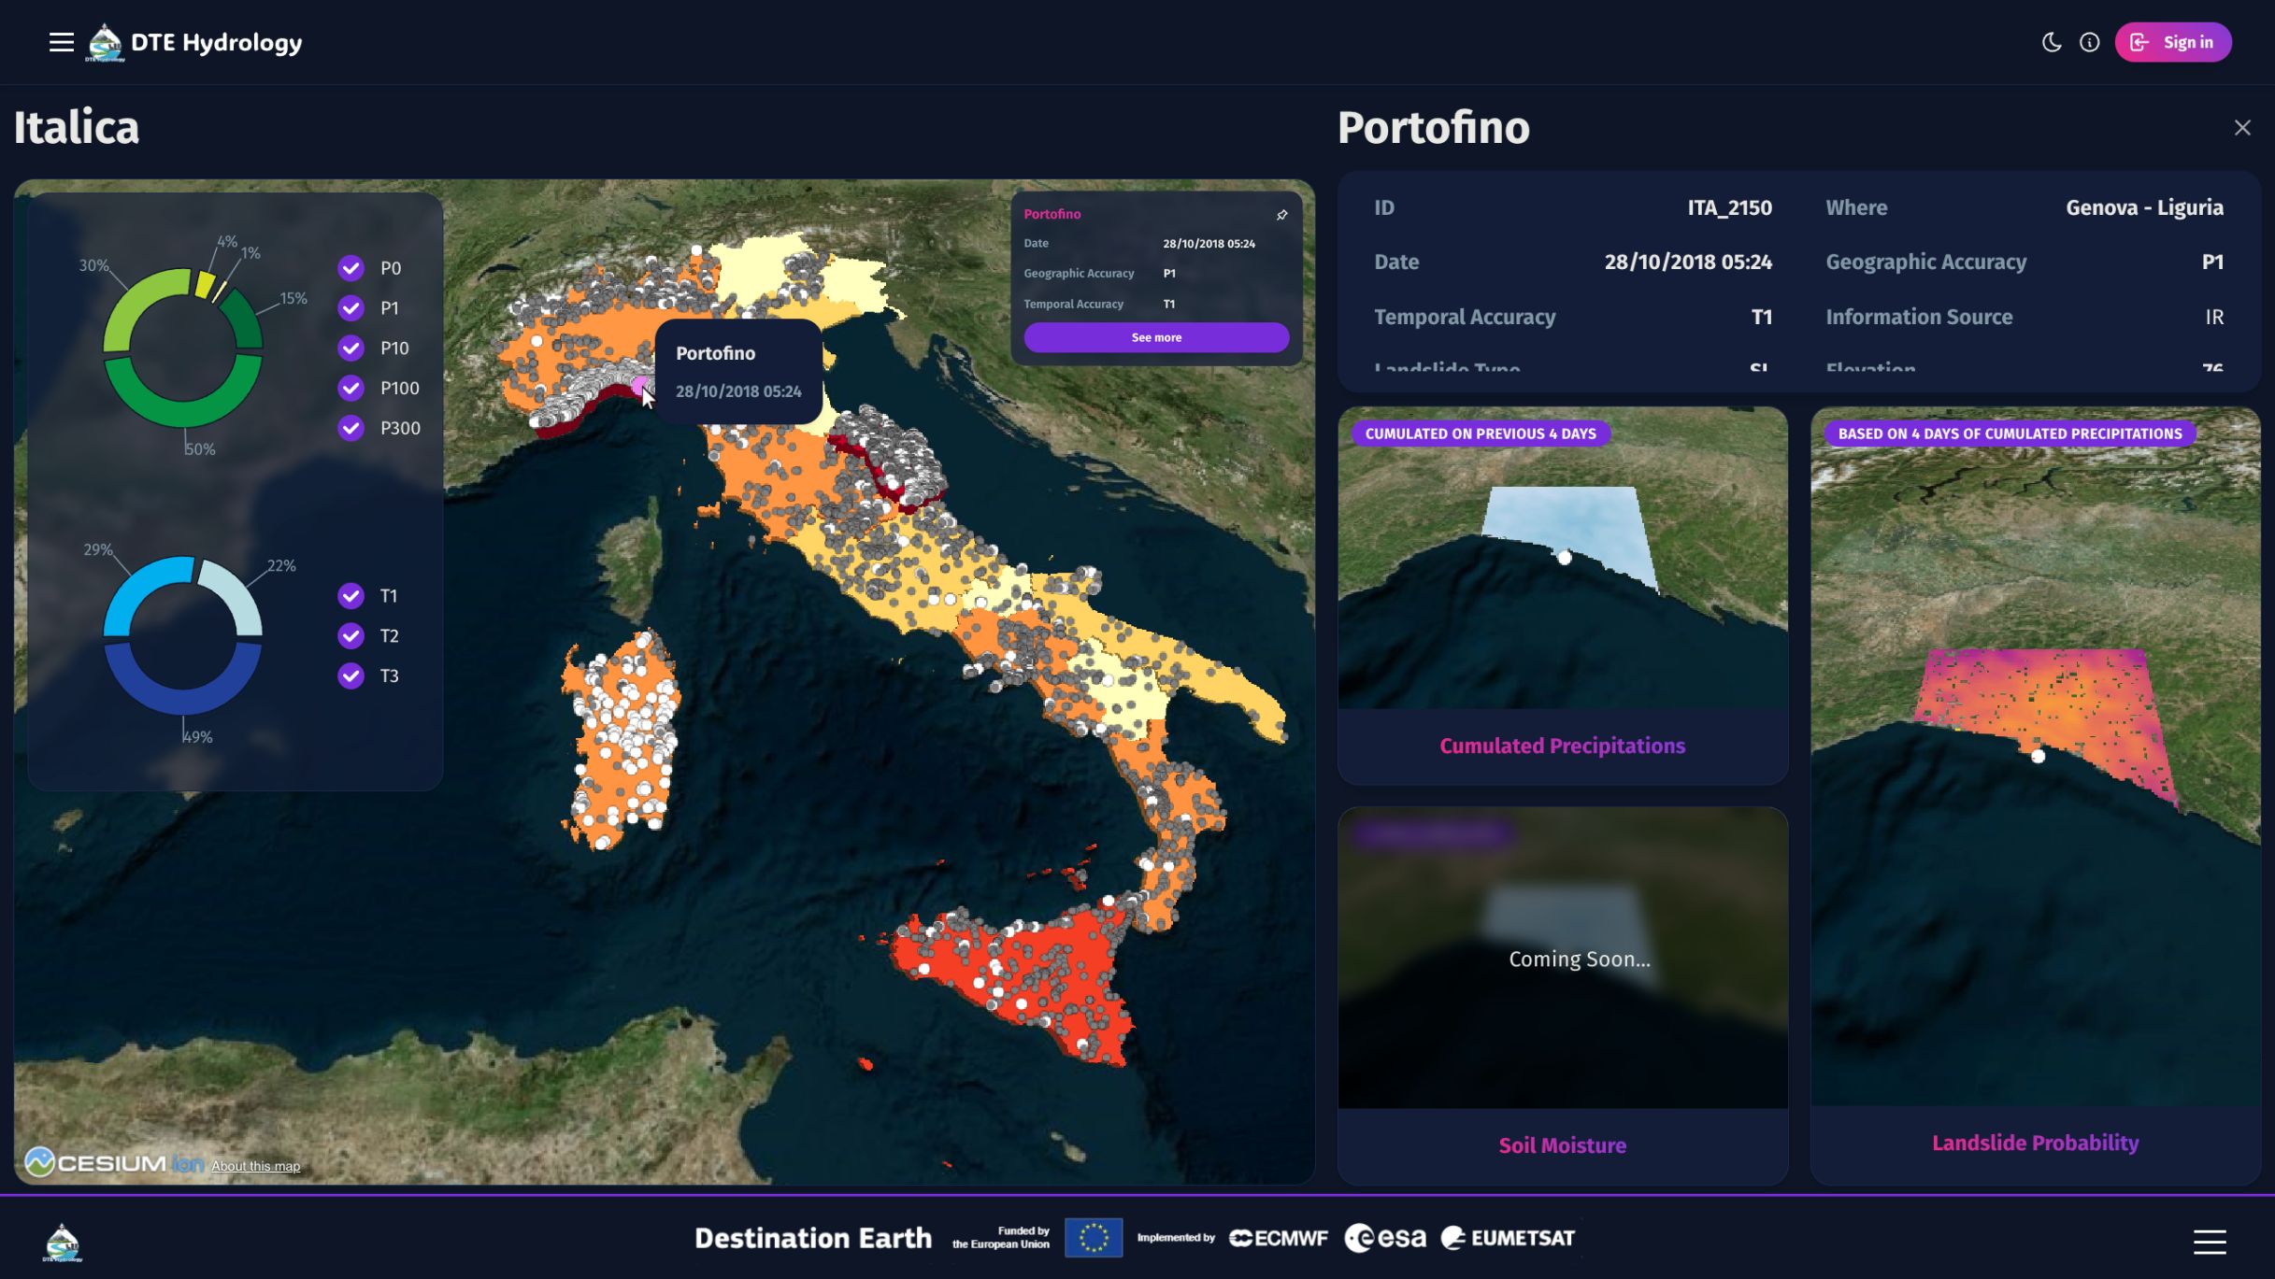Click the footer DTE Hydrology logo
This screenshot has width=2275, height=1279.
point(63,1242)
